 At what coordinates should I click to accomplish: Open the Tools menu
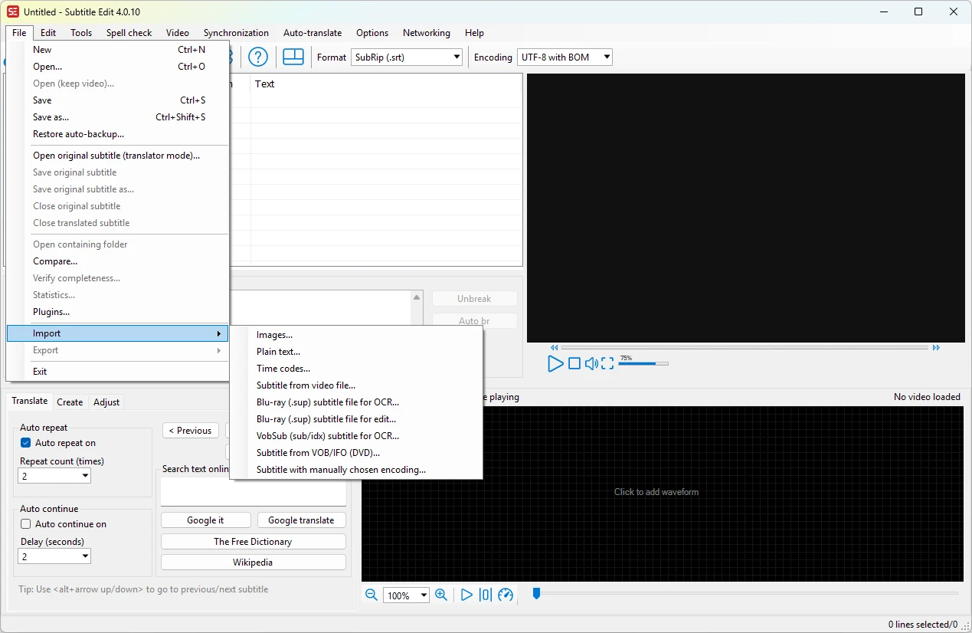click(x=81, y=33)
